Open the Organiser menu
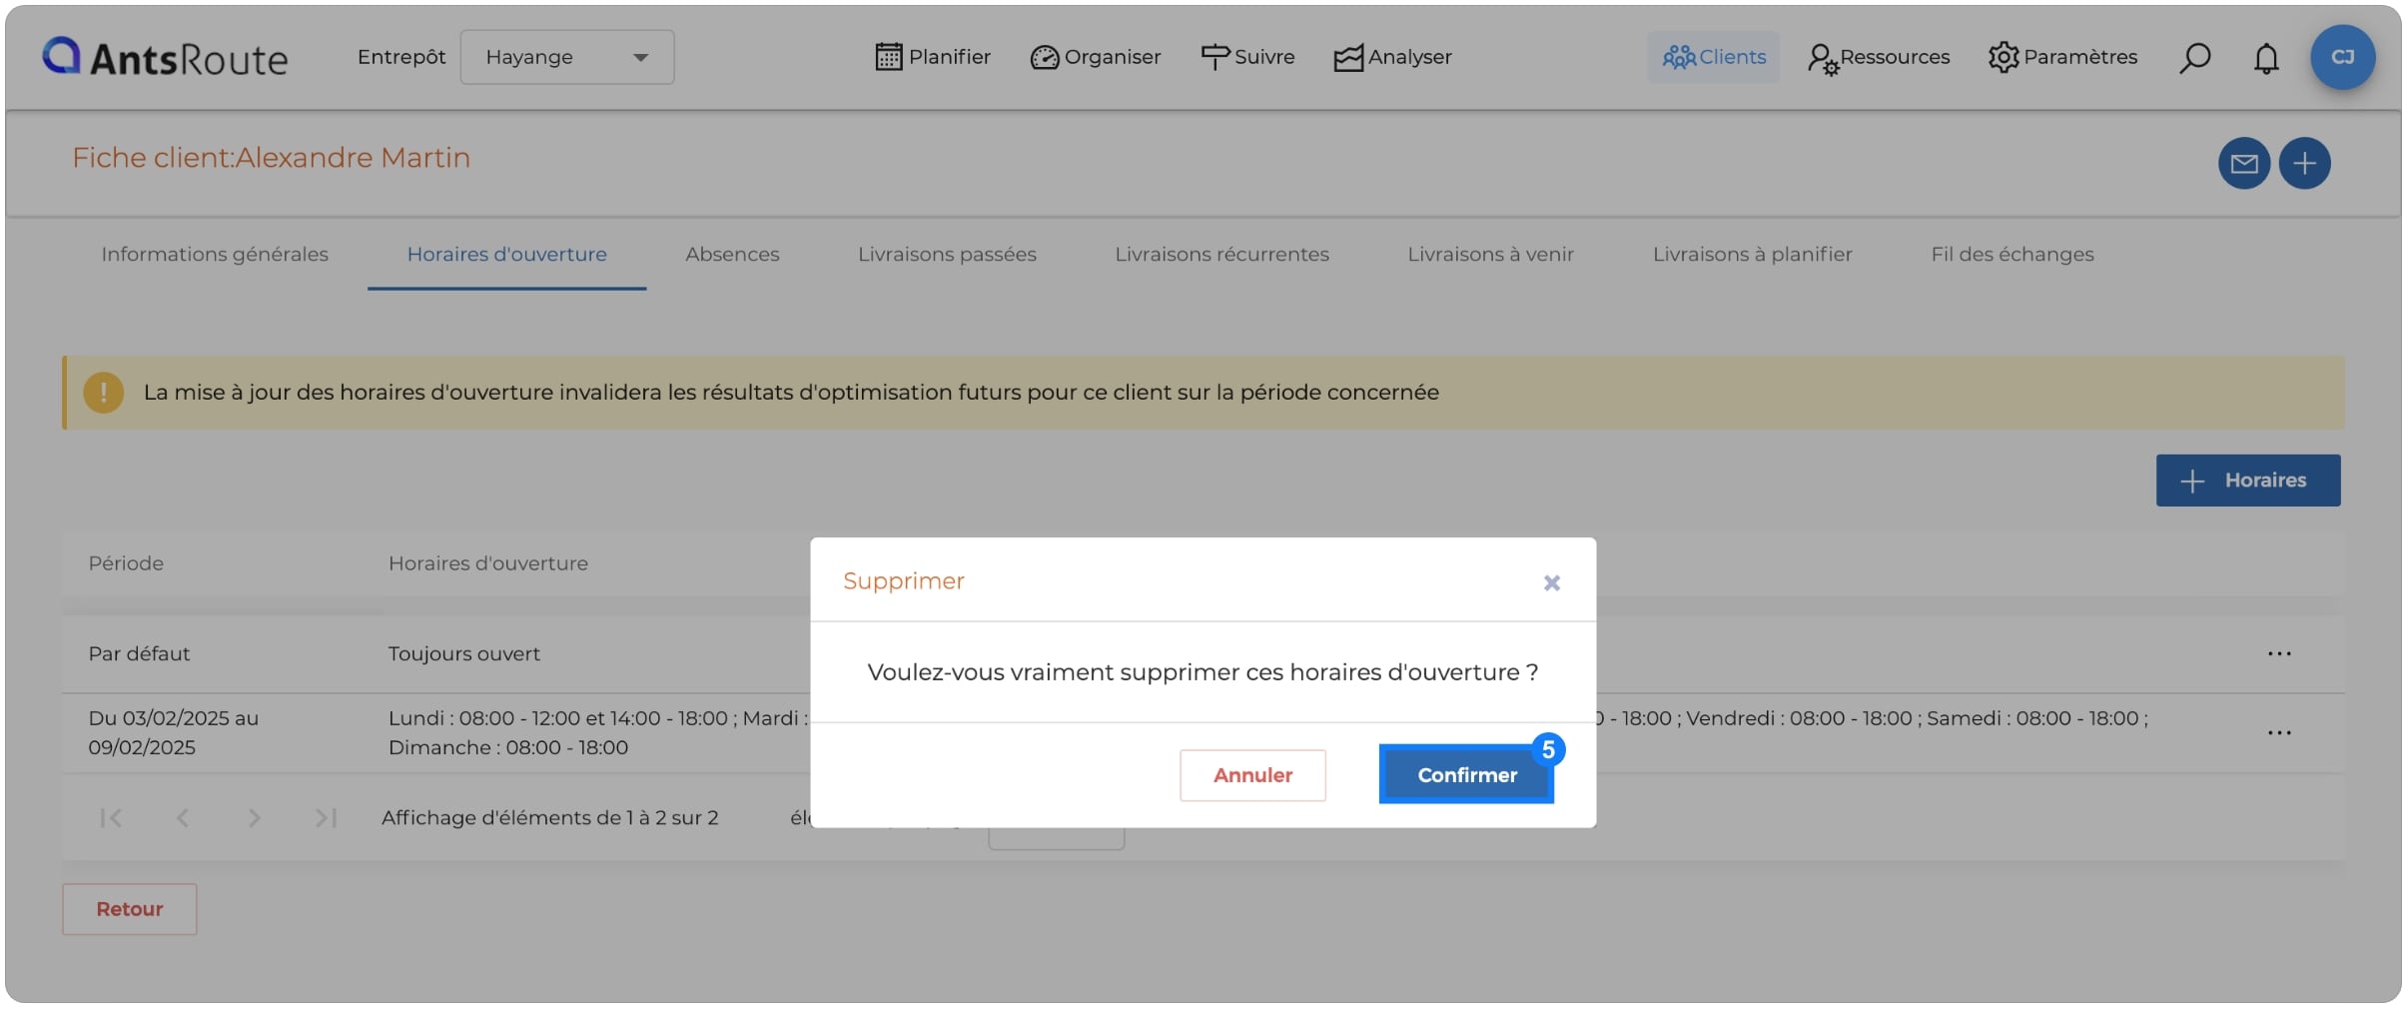Screen dimensions: 2407x1009 click(1096, 57)
